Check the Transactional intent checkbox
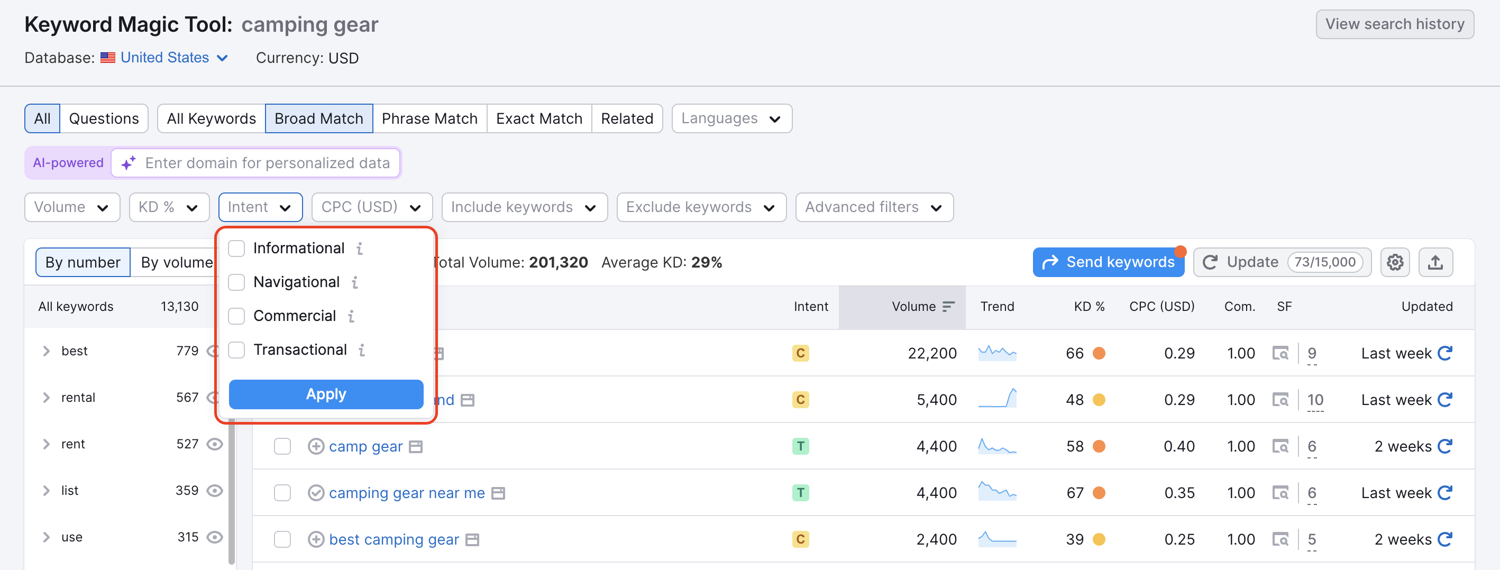1500x570 pixels. [236, 350]
